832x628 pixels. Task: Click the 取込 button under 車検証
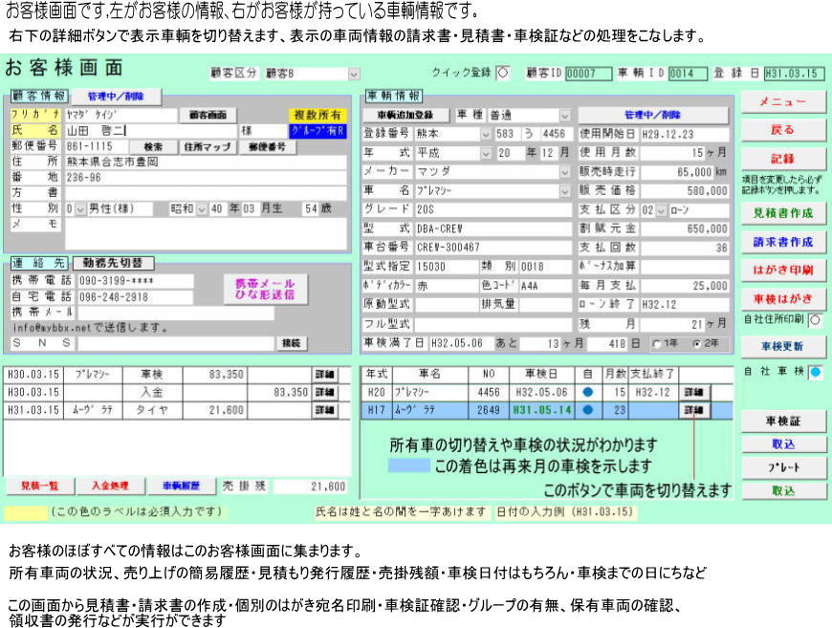pos(783,444)
